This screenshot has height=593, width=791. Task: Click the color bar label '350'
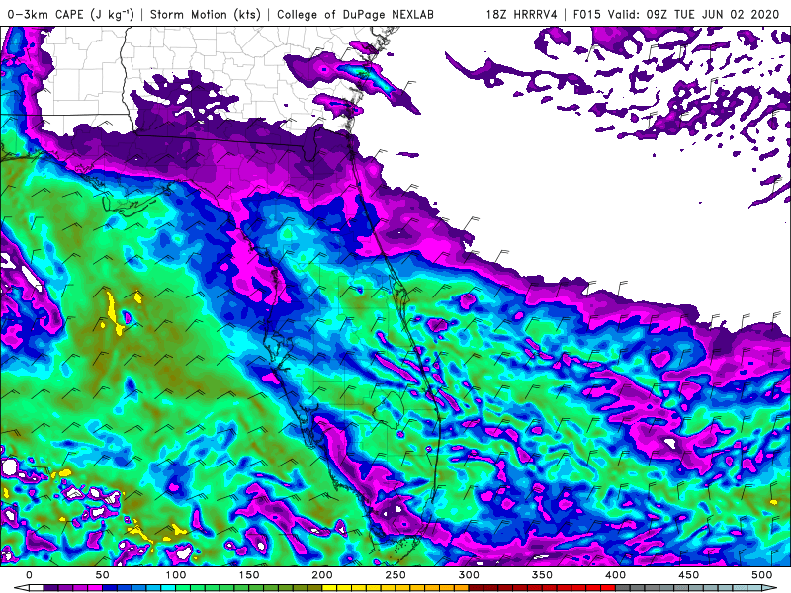[542, 575]
